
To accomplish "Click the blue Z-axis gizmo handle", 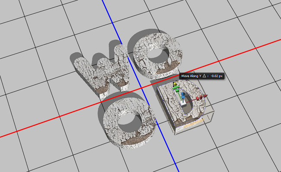I will pyautogui.click(x=183, y=96).
